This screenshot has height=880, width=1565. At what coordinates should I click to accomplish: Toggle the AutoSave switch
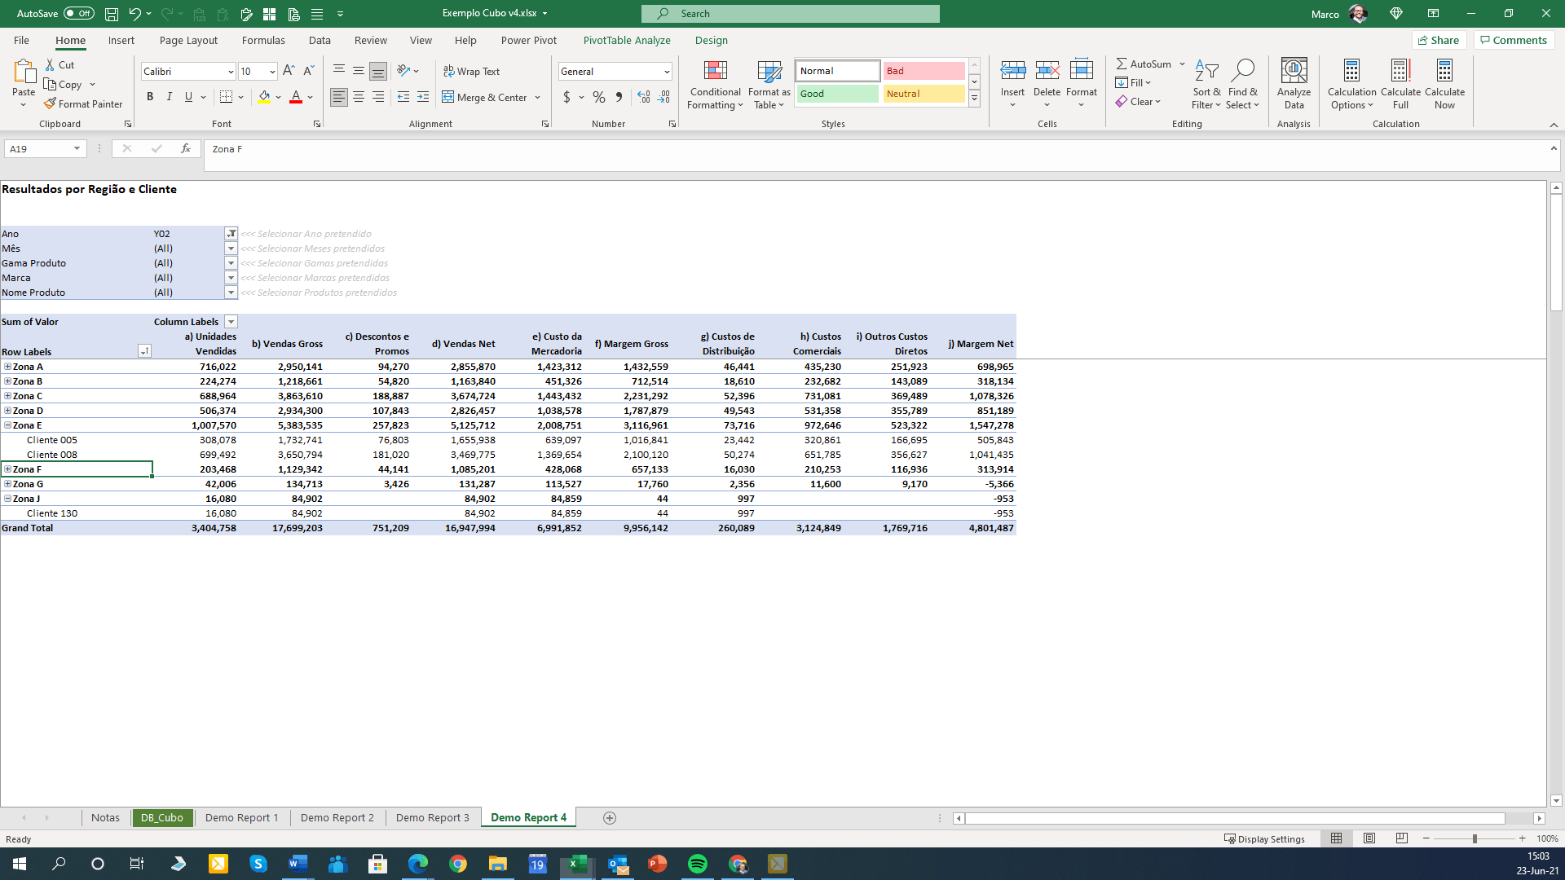[79, 14]
